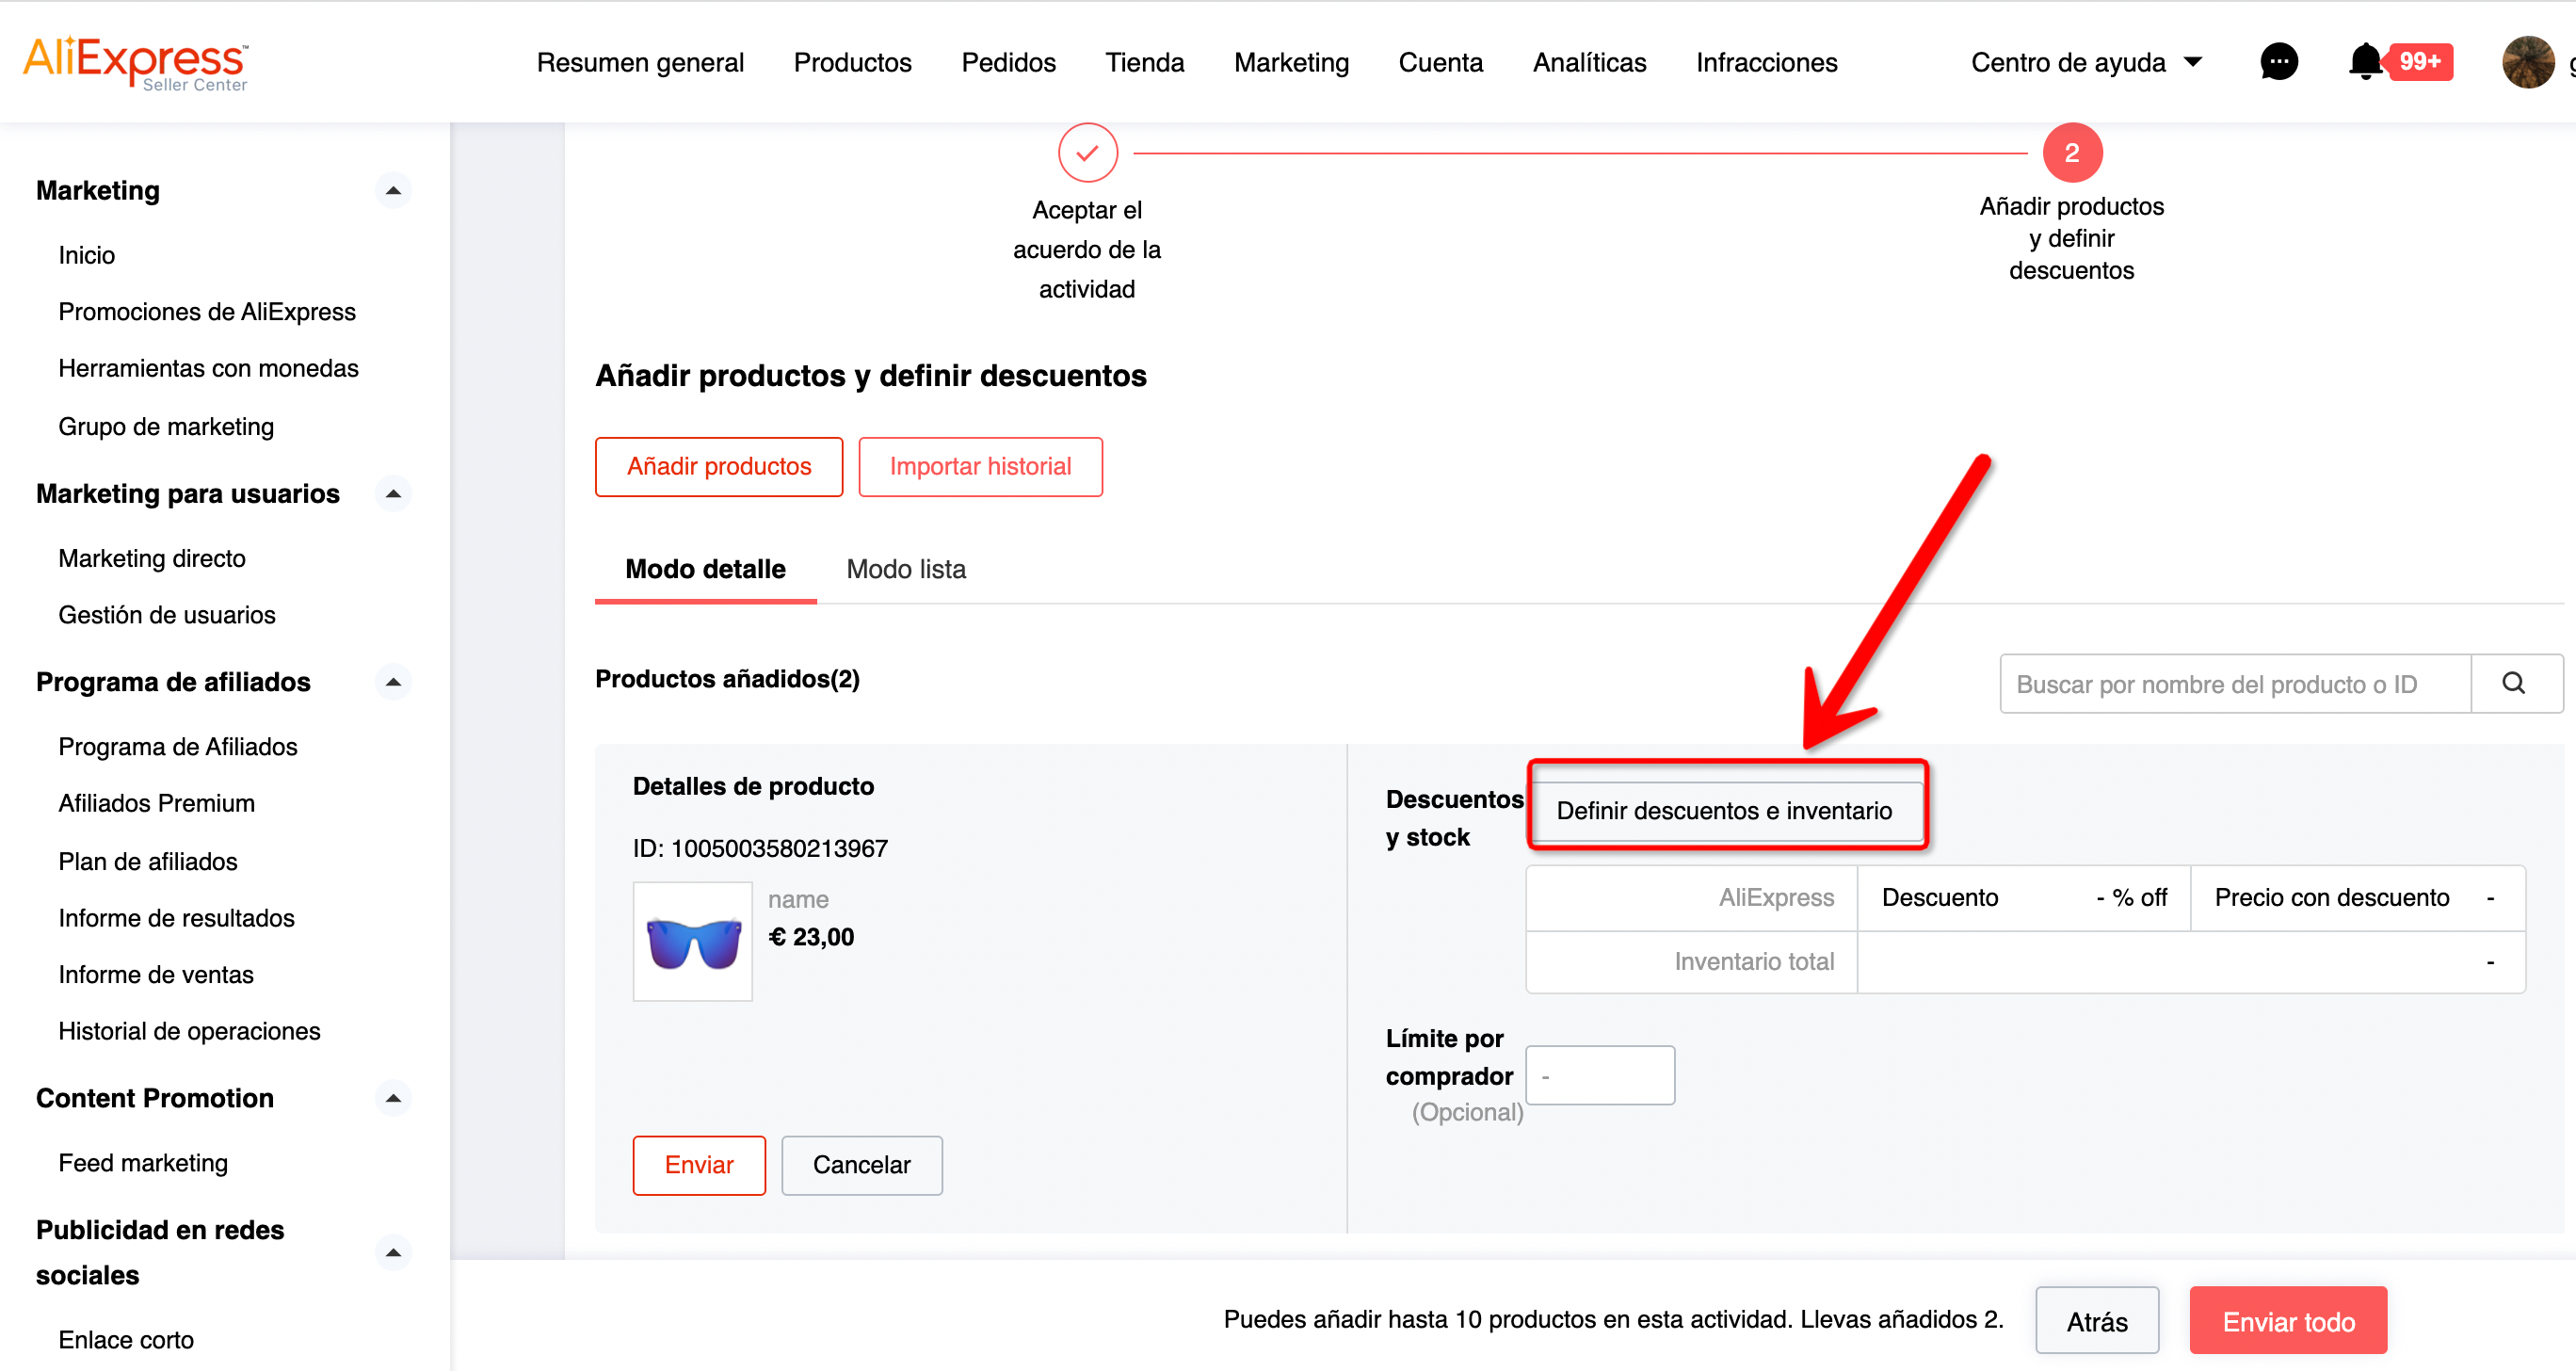
Task: Open the Pedidos menu
Action: pos(1007,62)
